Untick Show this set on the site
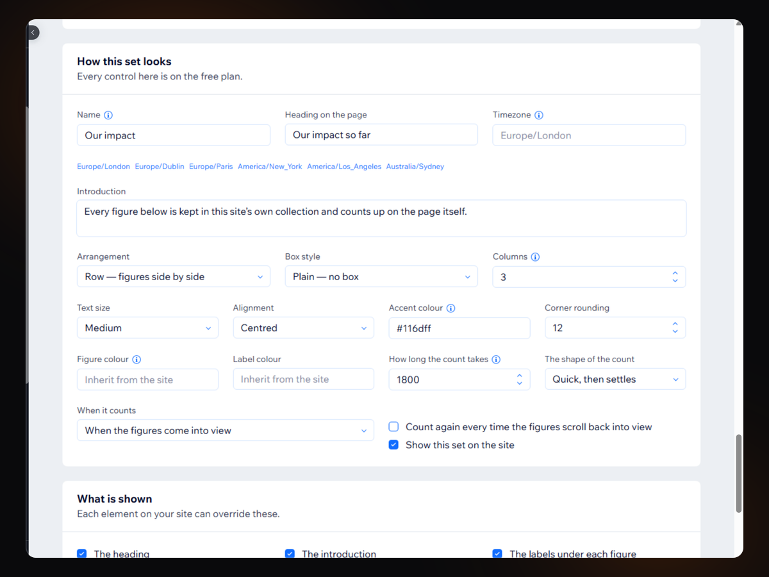 coord(394,445)
